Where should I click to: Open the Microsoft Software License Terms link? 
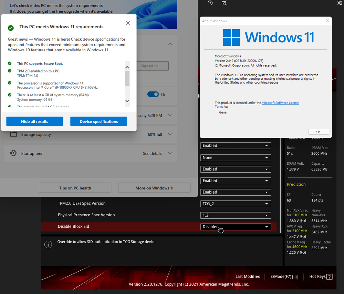coord(280,103)
